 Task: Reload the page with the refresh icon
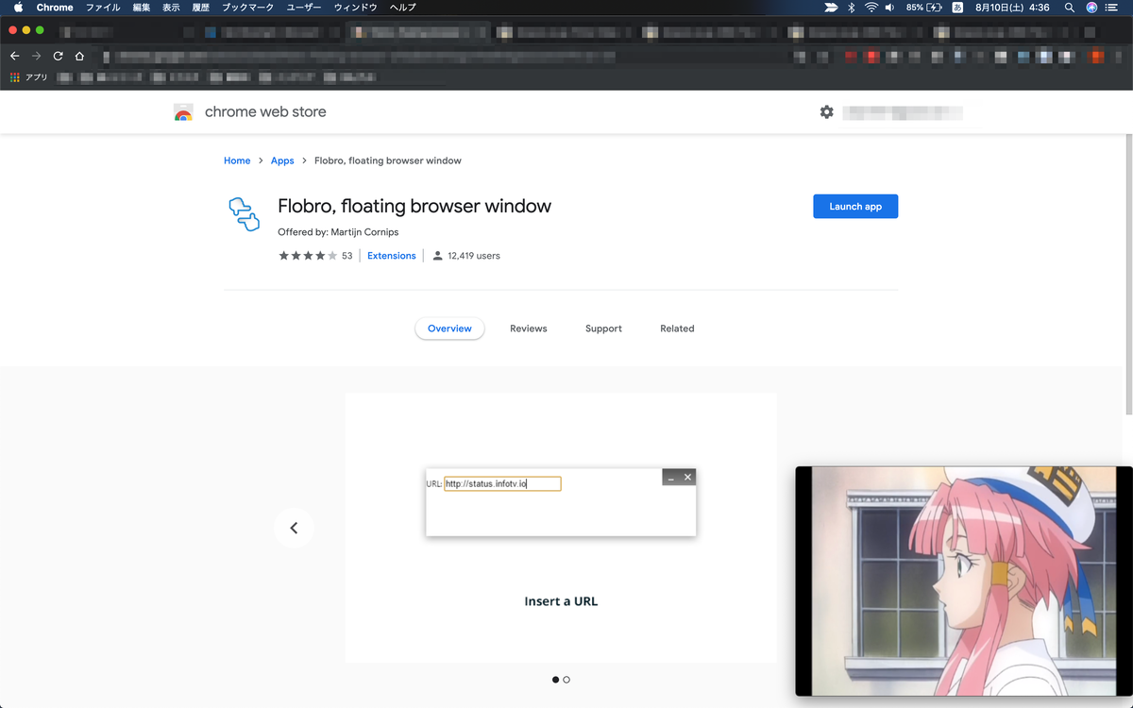(x=57, y=56)
